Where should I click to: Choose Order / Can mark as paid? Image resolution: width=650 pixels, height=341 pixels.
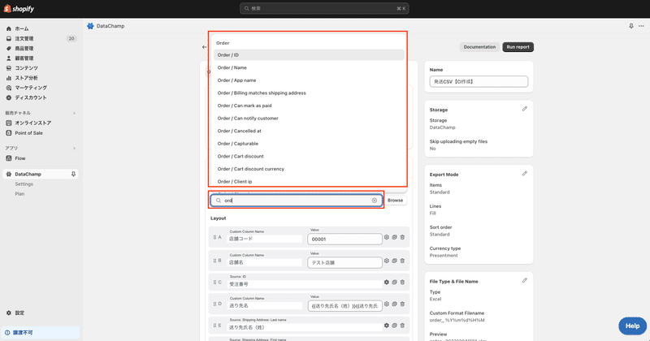pos(309,106)
